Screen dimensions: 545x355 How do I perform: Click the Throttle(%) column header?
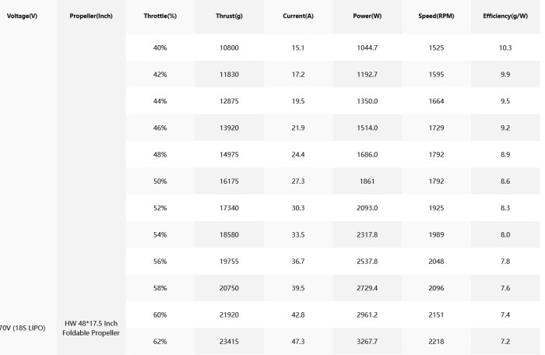[x=160, y=16]
